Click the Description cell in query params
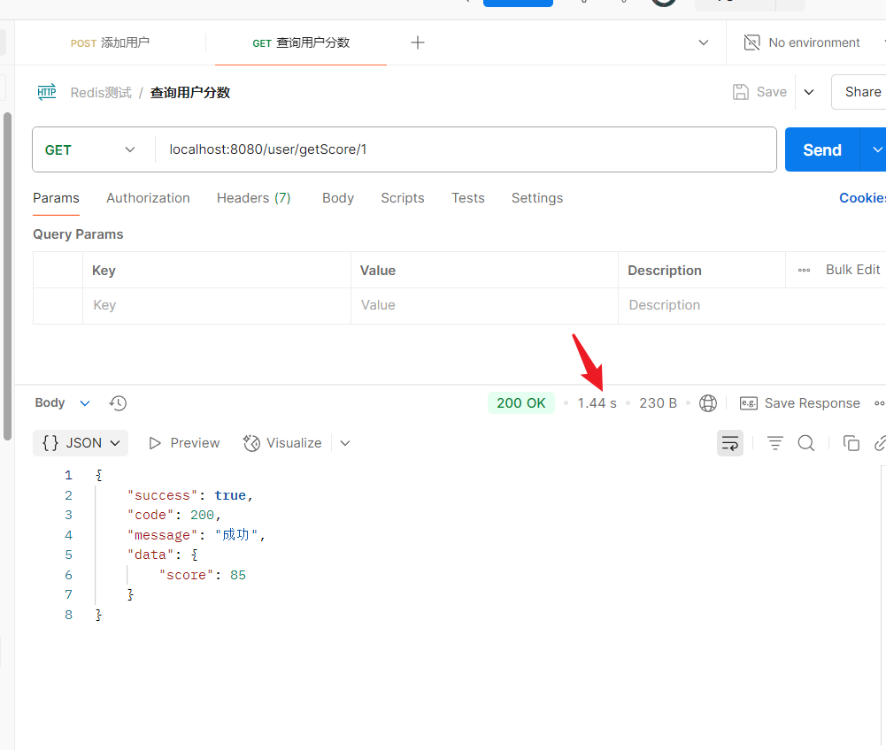The width and height of the screenshot is (886, 750). coord(751,305)
